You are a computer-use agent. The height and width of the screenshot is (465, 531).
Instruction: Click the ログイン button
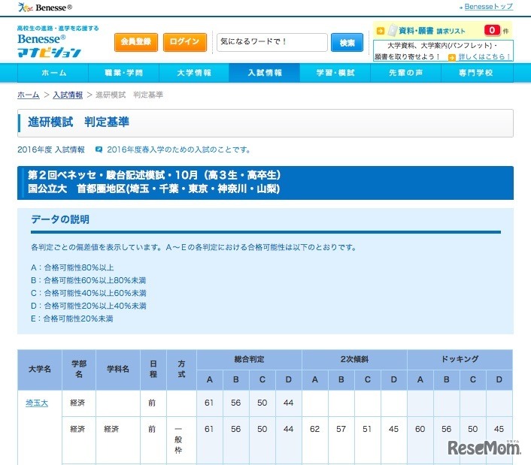(x=184, y=42)
